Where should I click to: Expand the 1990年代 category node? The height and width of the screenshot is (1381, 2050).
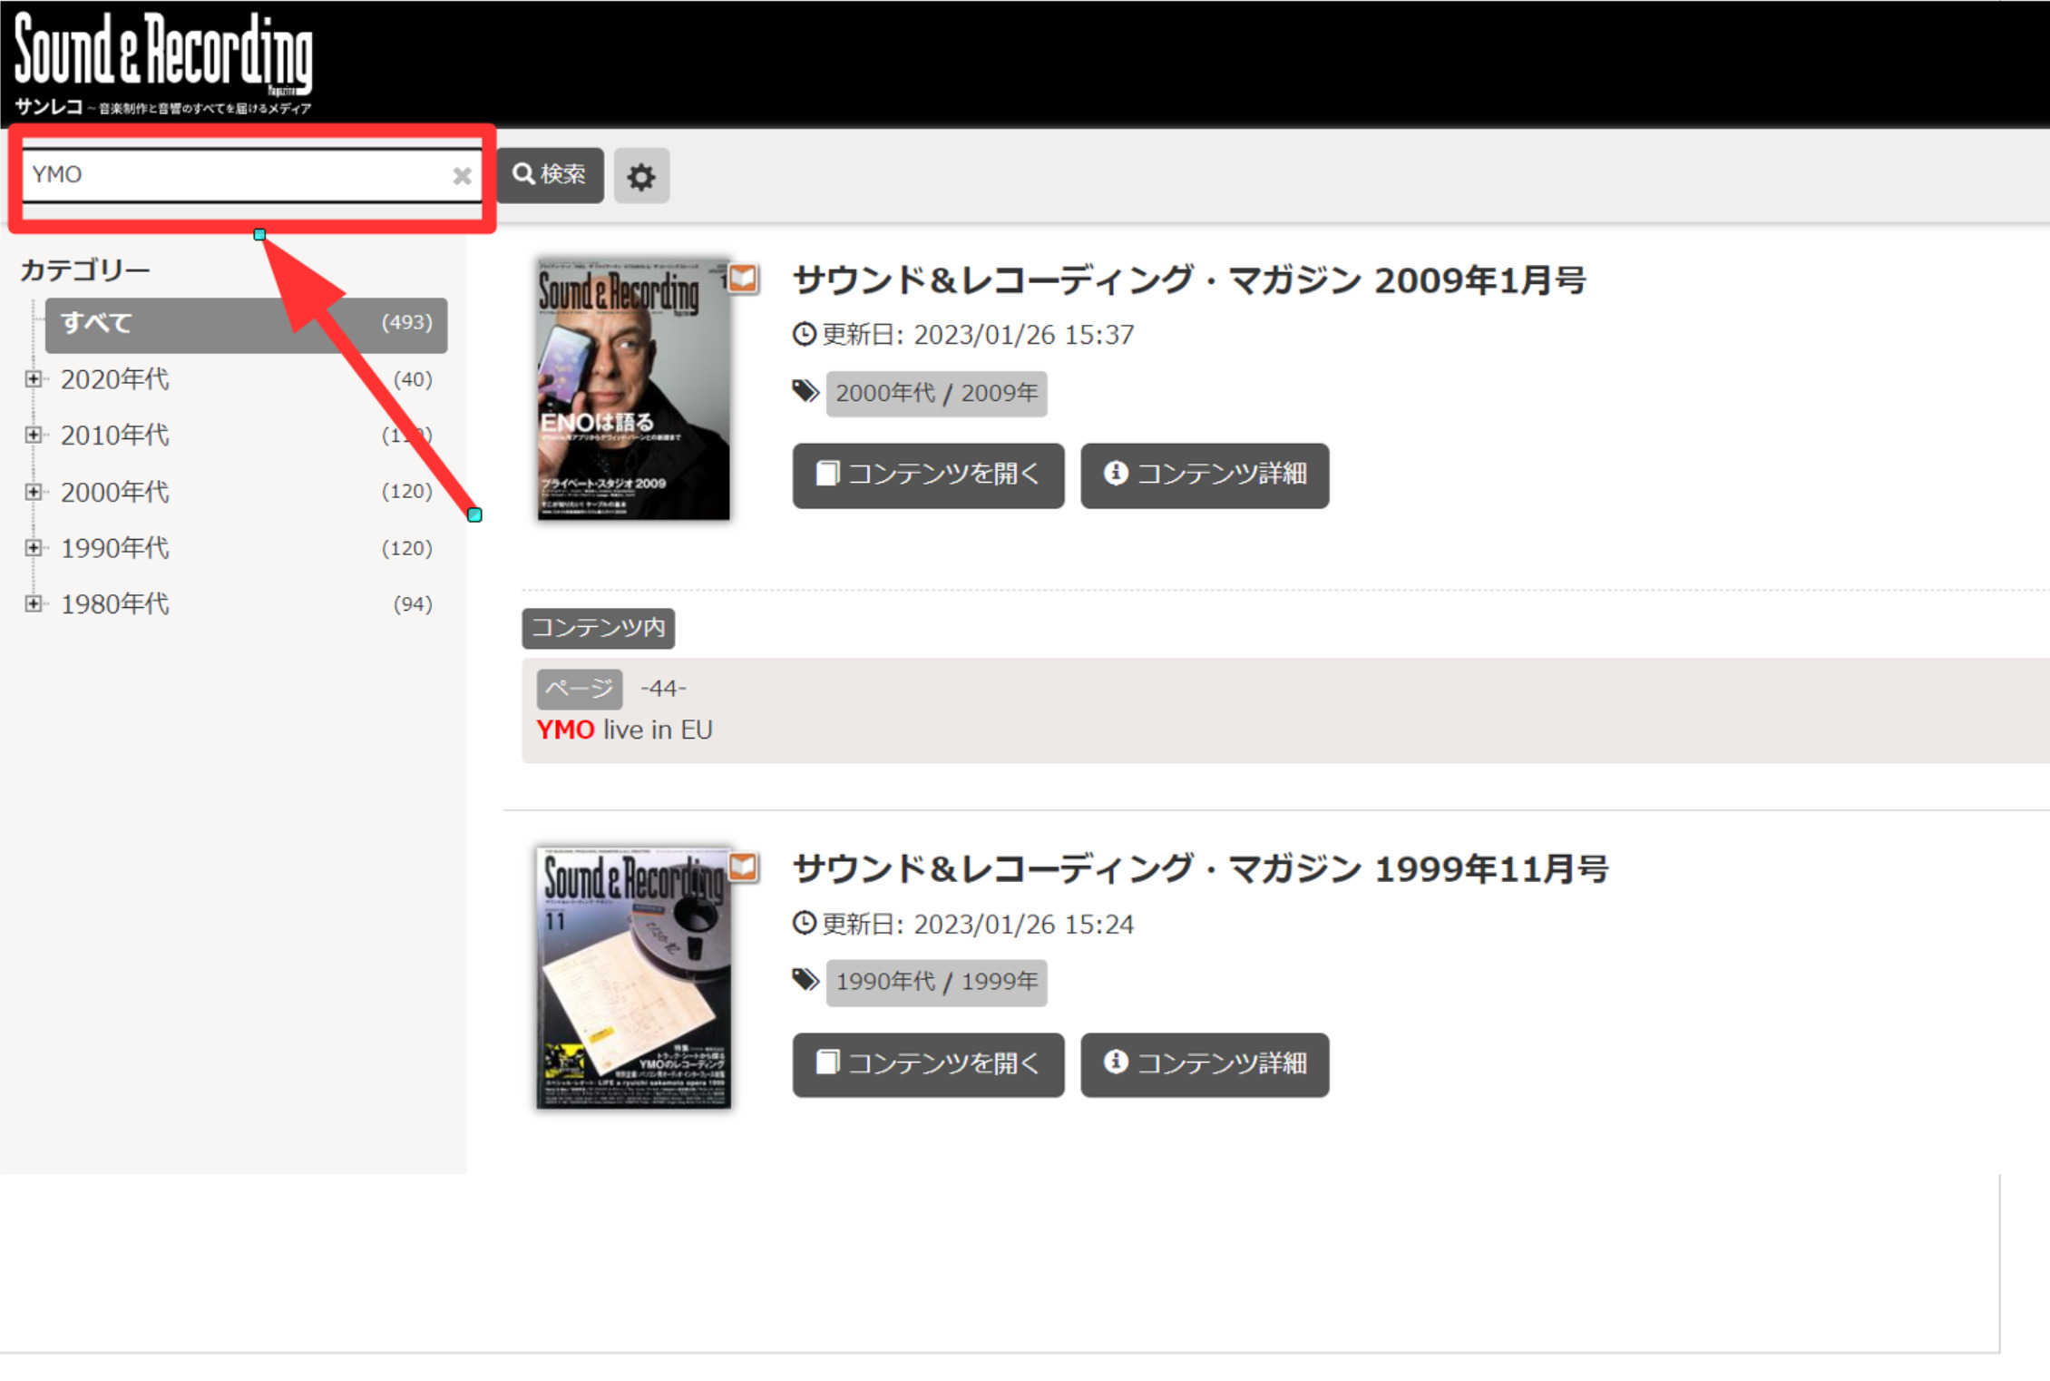(34, 548)
